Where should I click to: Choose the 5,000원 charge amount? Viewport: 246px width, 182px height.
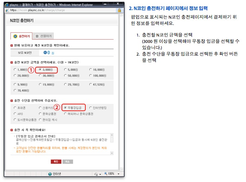(x=65, y=70)
